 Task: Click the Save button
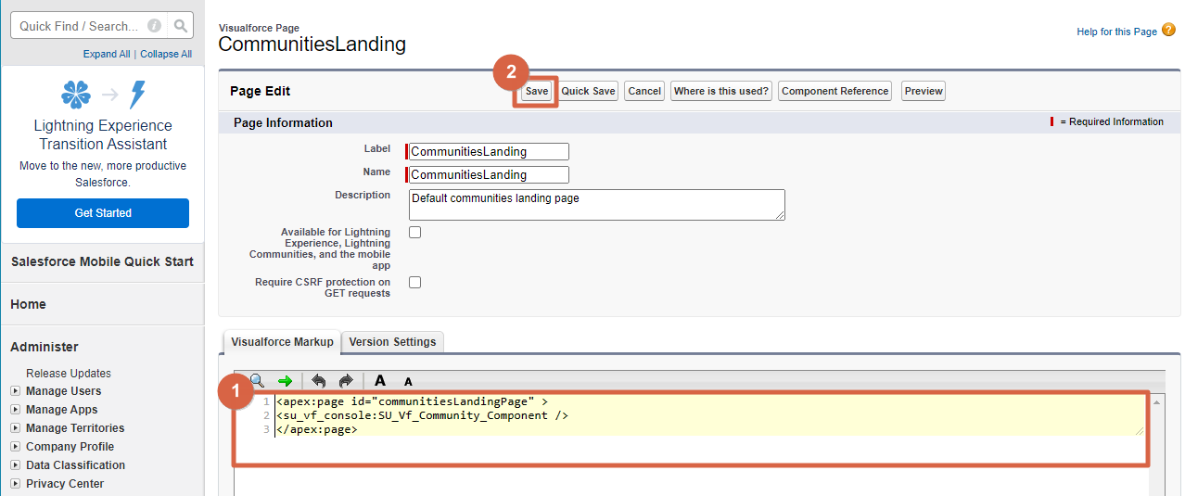(537, 91)
